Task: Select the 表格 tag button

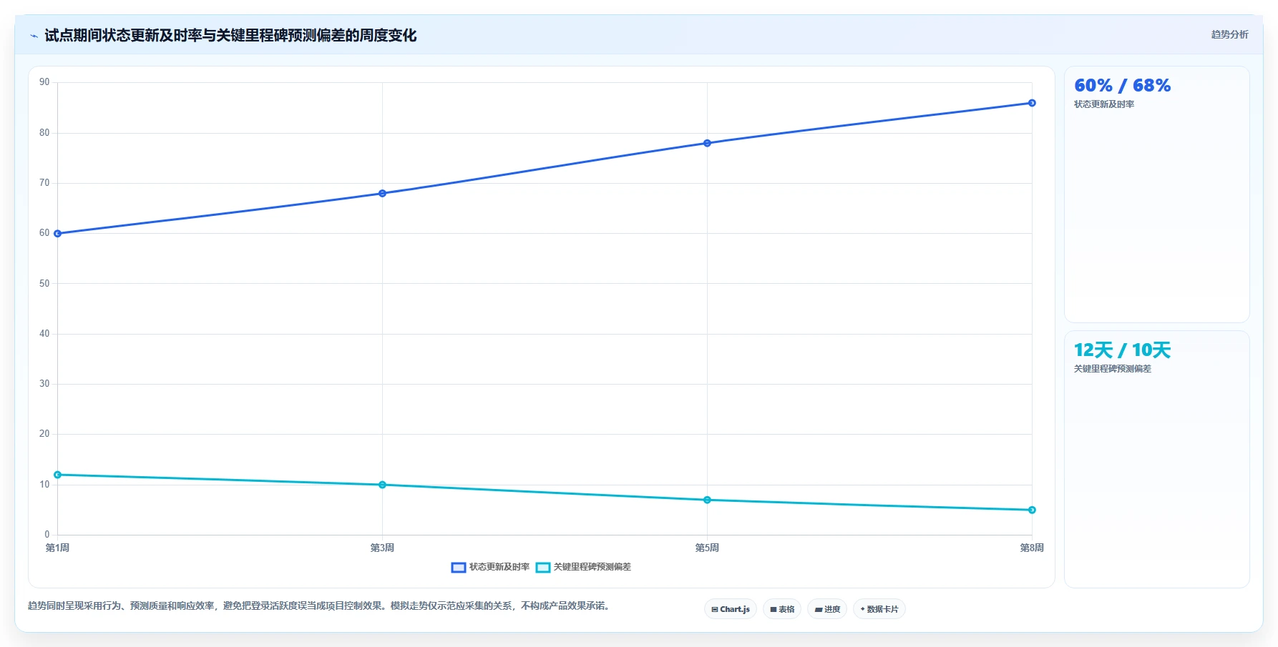Action: [x=782, y=609]
